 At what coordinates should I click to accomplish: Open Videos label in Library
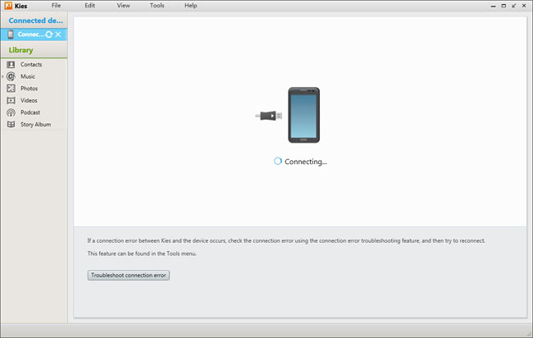click(x=29, y=100)
